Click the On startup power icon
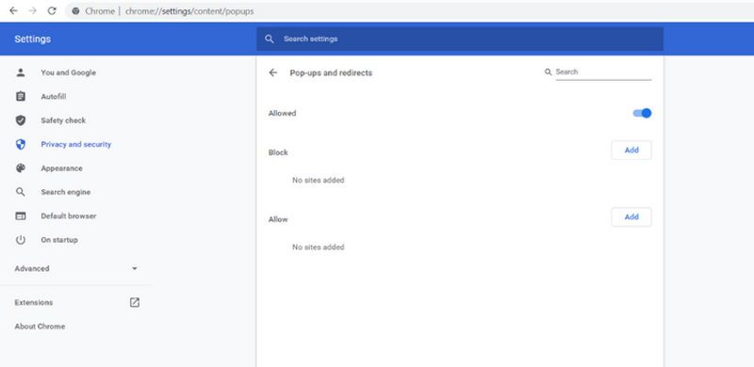Image resolution: width=754 pixels, height=367 pixels. (x=20, y=240)
